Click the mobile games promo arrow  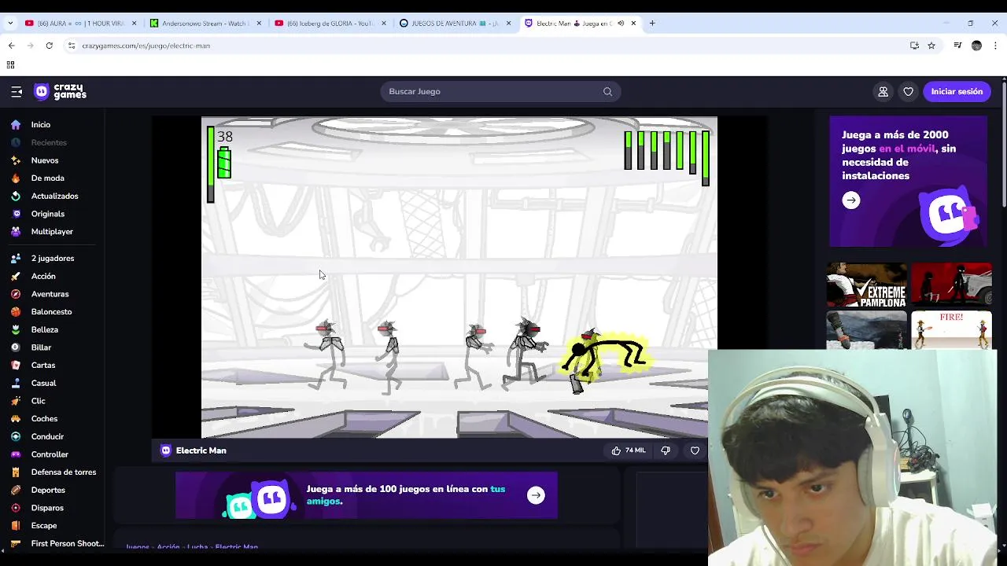click(850, 200)
